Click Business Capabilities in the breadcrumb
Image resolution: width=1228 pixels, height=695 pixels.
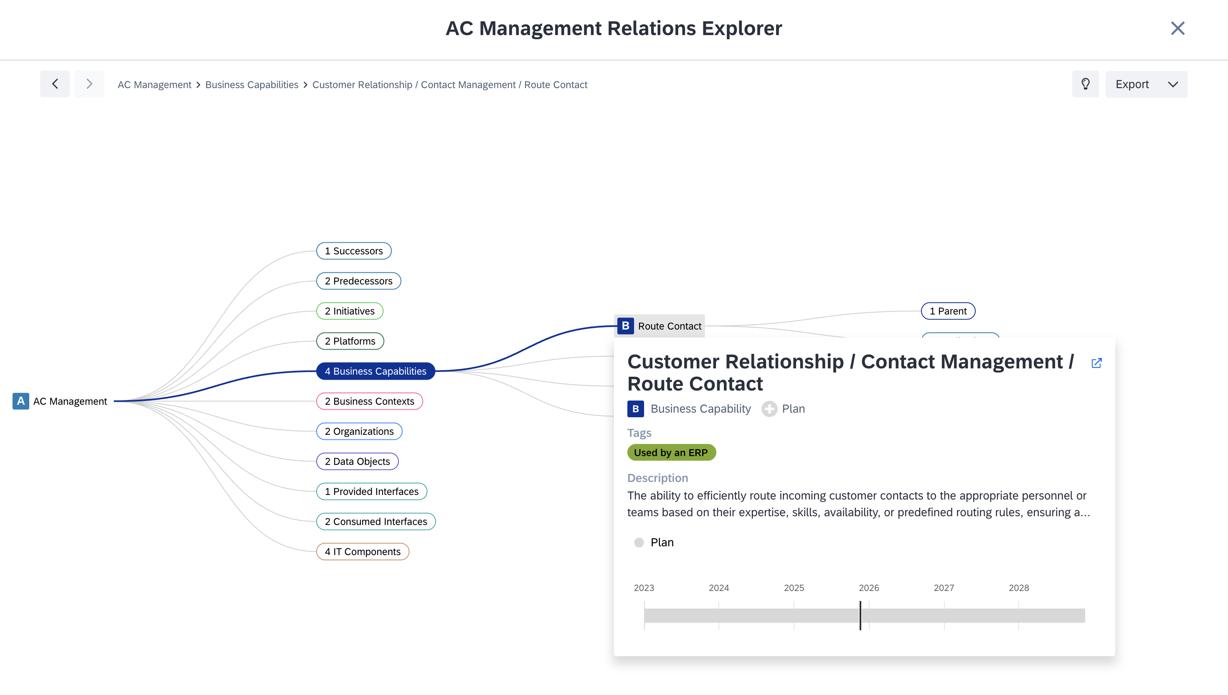251,84
